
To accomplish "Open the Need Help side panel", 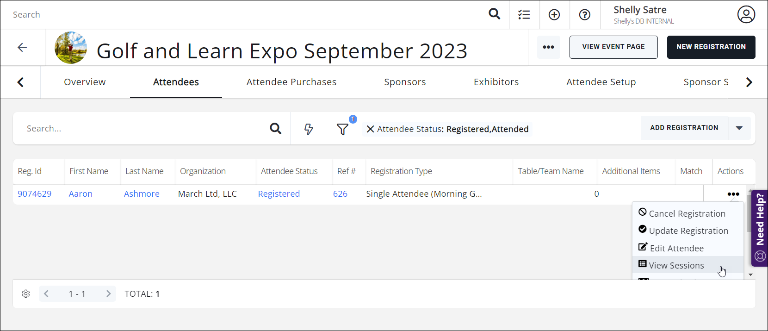I will click(x=760, y=228).
